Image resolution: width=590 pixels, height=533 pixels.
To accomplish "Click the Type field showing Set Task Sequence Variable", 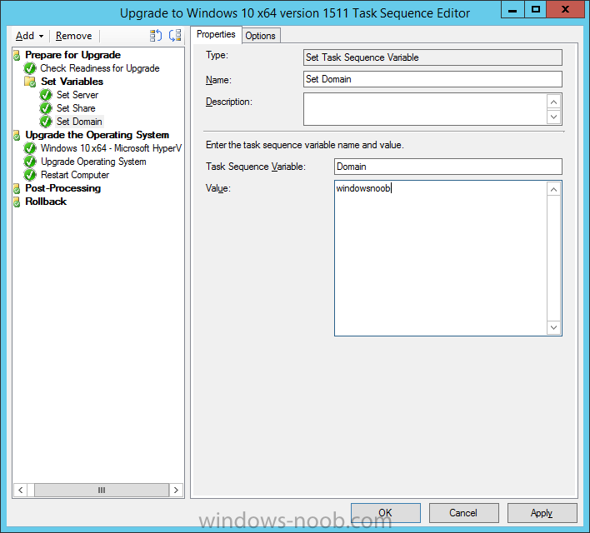I will pos(432,57).
